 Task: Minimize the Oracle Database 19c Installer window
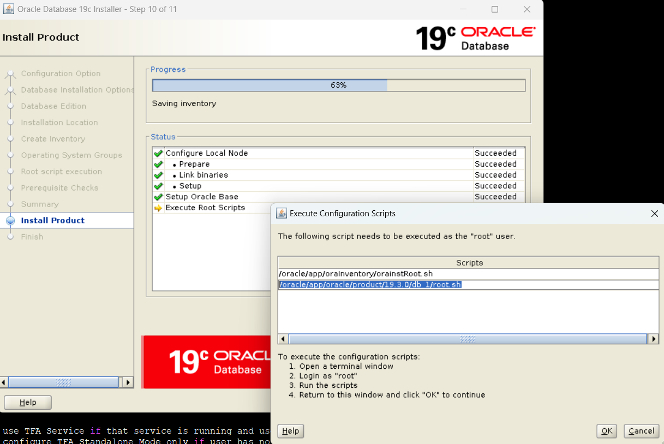tap(463, 9)
